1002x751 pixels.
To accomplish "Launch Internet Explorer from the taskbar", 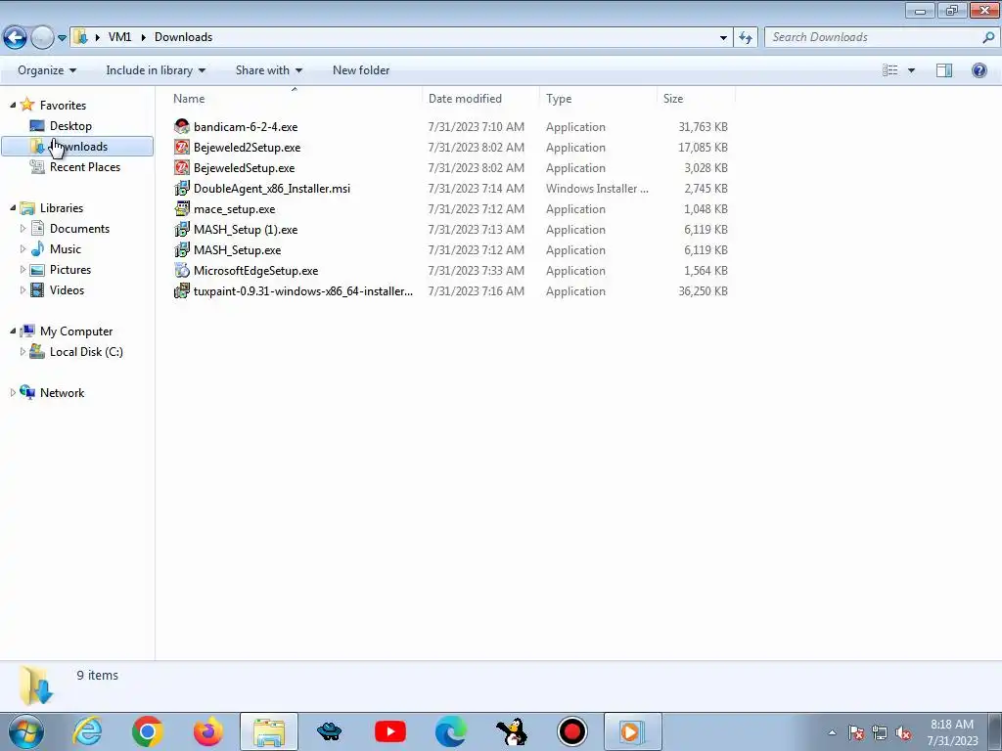I will click(87, 731).
